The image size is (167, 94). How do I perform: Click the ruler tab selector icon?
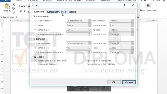(2, 21)
